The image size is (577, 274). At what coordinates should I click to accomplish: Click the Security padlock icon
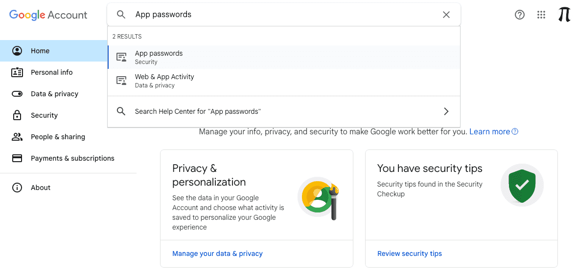click(17, 115)
